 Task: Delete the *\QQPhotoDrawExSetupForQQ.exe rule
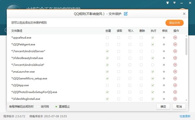click(175, 92)
